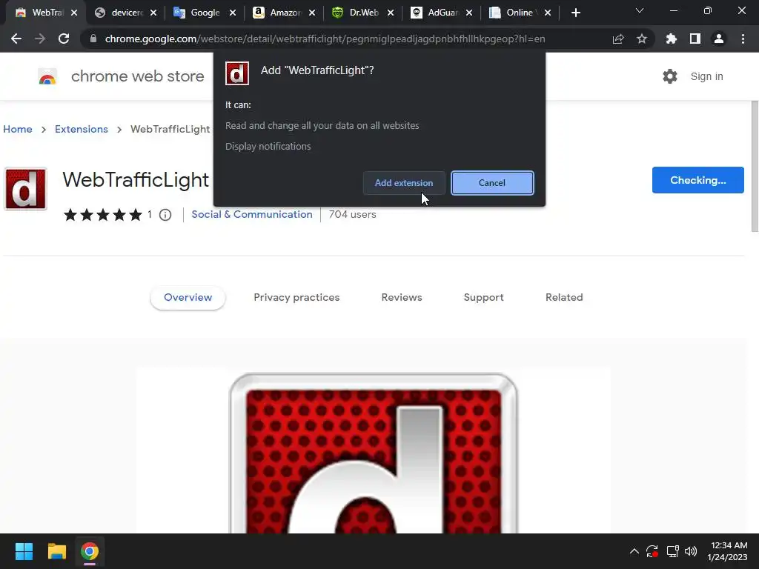Click the WebTrafficLight icon beside the page title
Image resolution: width=759 pixels, height=569 pixels.
[x=26, y=189]
